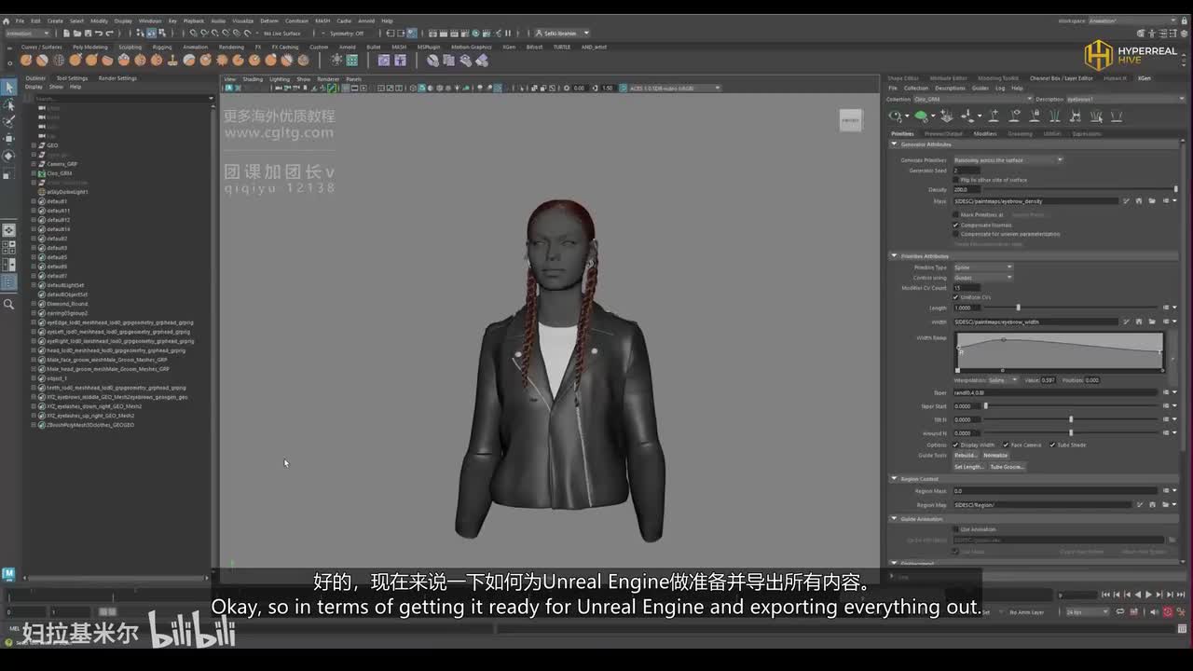The width and height of the screenshot is (1193, 671).
Task: Toggle the Use Animation checkbox
Action: tap(955, 529)
